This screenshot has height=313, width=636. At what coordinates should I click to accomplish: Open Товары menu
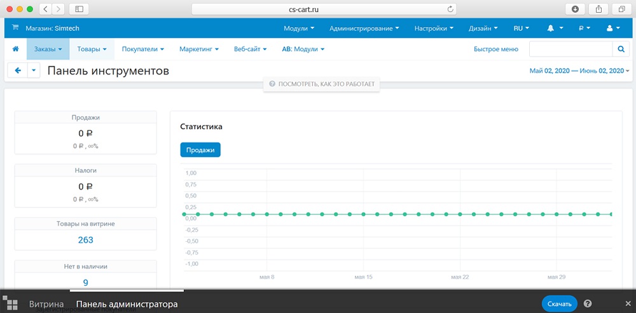coord(92,49)
